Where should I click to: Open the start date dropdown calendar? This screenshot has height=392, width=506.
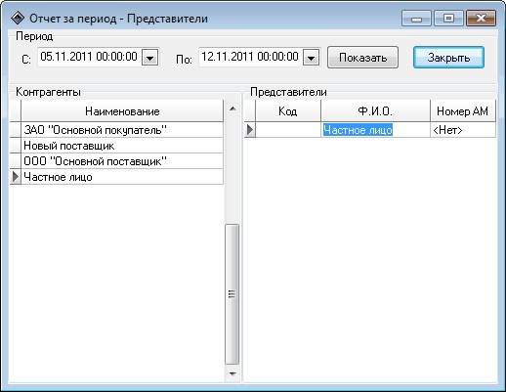tap(149, 58)
